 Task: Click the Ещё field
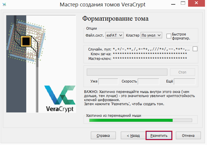[185, 81]
